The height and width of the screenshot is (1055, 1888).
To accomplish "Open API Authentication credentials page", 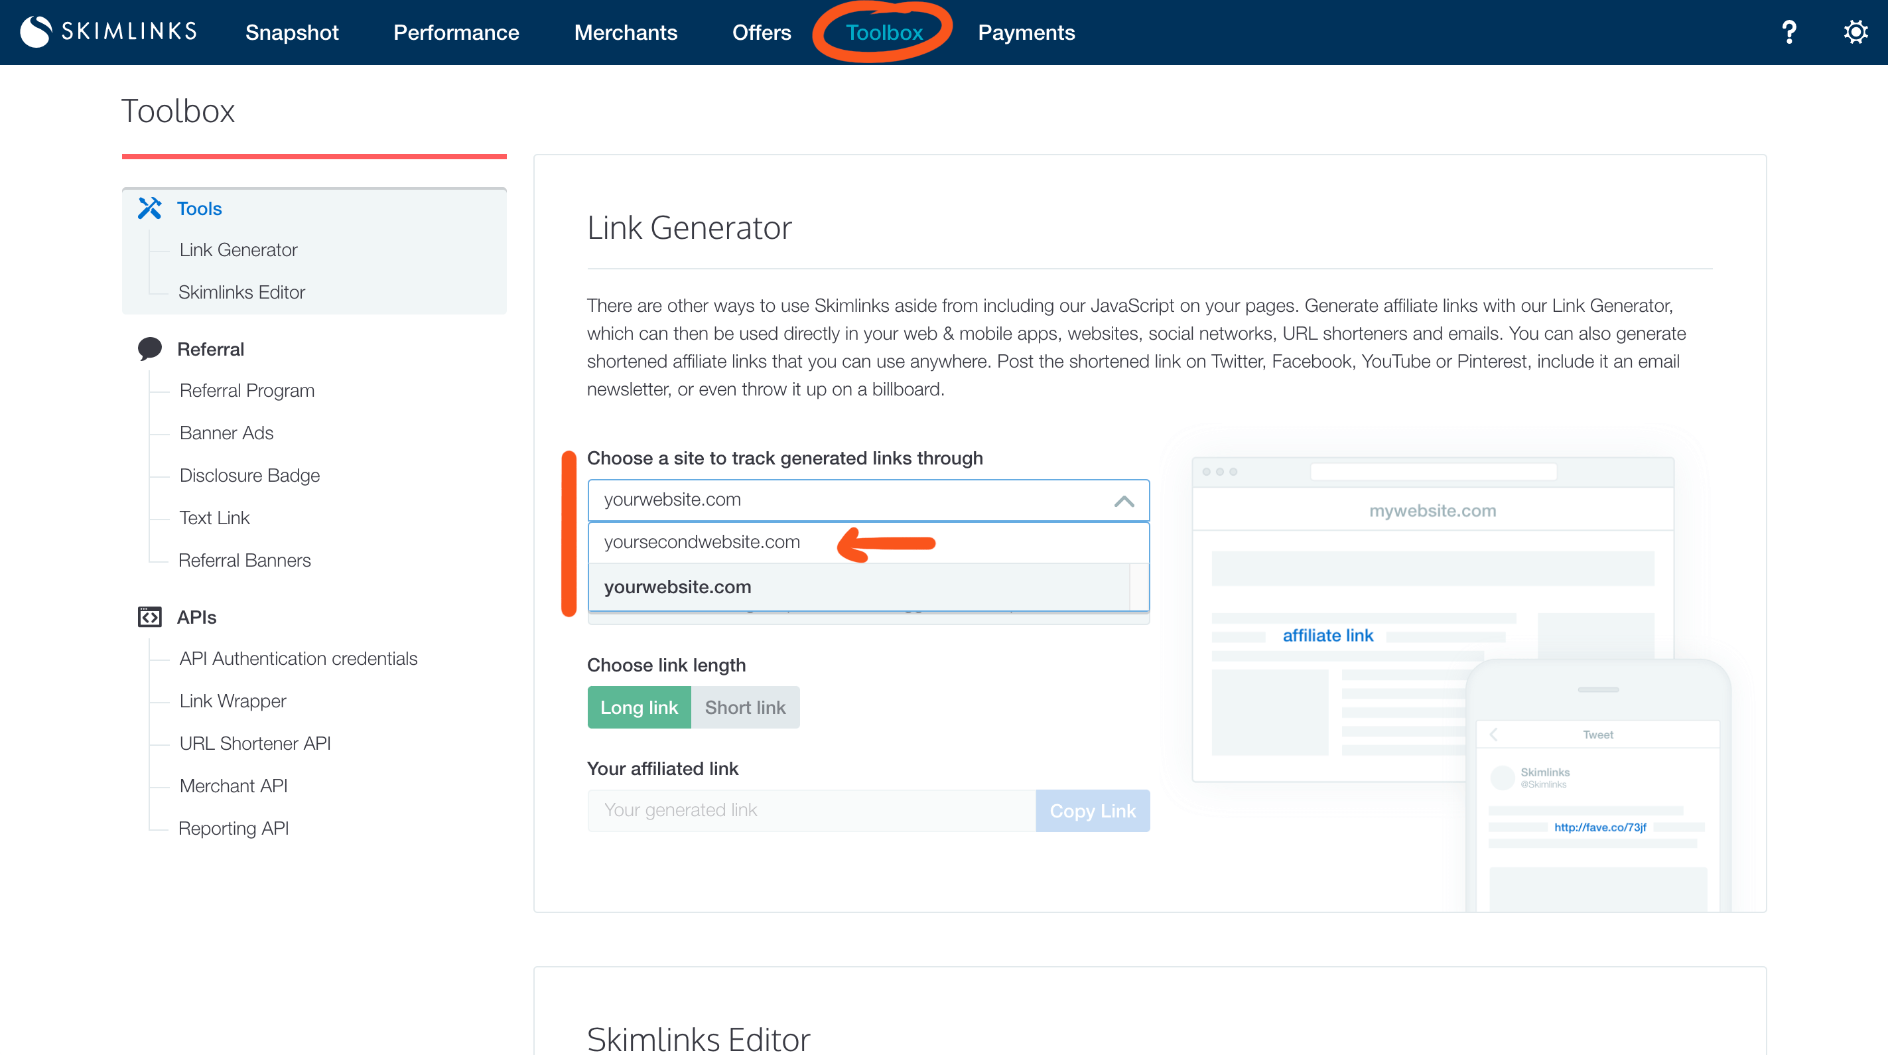I will 299,659.
